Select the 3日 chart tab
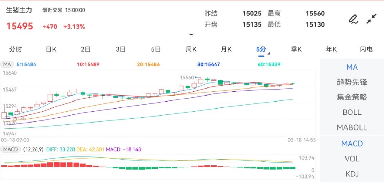Image resolution: width=384 pixels, height=182 pixels. (121, 49)
